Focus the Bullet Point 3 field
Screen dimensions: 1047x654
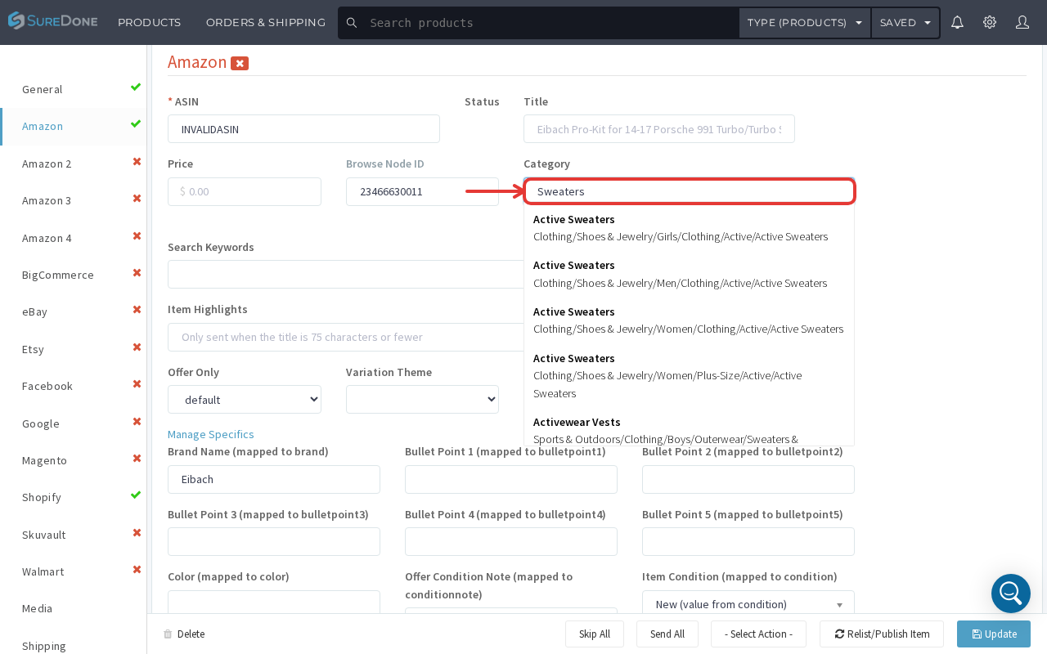tap(274, 541)
